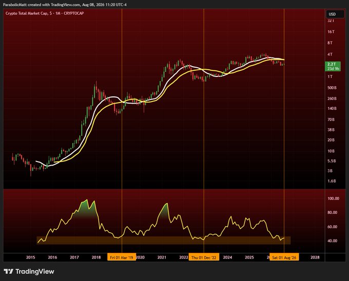Click the 2017 time axis label

coord(74,257)
